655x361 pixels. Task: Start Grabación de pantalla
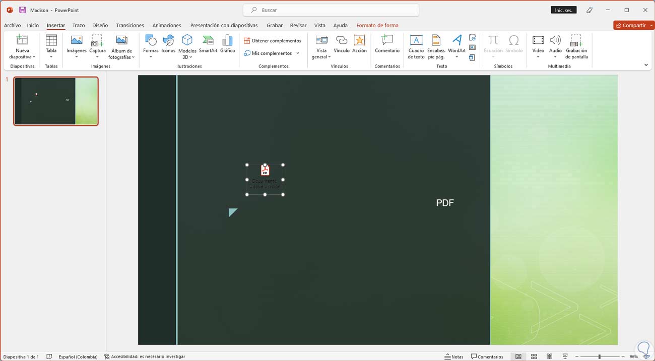pos(576,47)
